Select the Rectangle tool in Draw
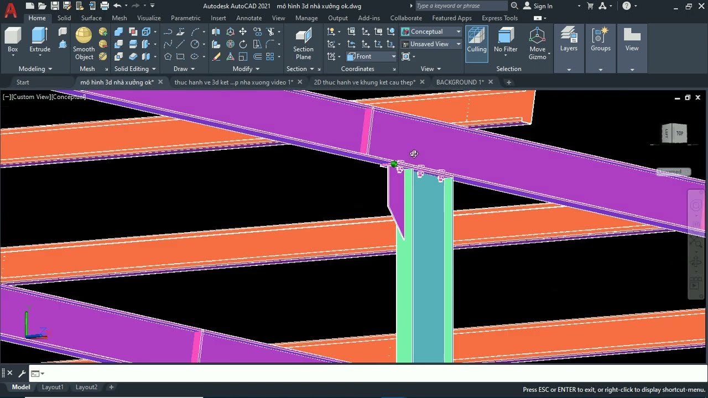This screenshot has width=708, height=398. 181,56
